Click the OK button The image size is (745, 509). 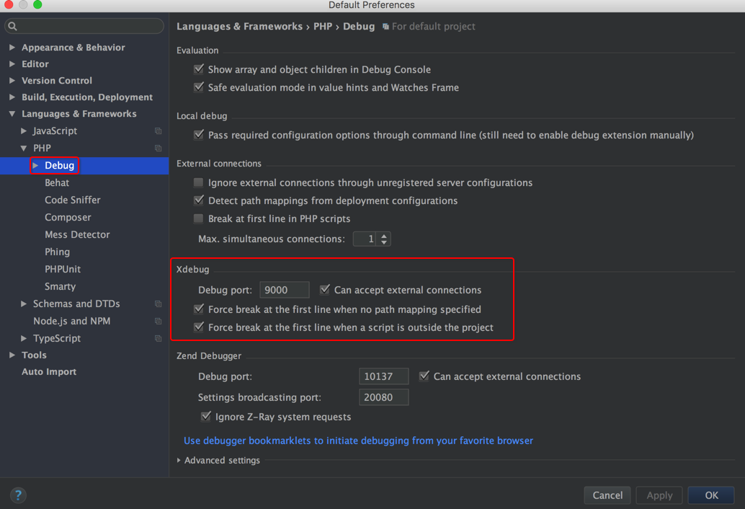(x=711, y=495)
